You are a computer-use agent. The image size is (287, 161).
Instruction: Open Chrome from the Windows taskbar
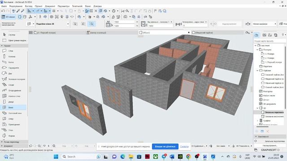188,157
